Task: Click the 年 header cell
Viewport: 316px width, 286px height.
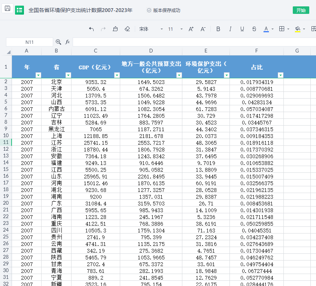Action: coord(27,67)
